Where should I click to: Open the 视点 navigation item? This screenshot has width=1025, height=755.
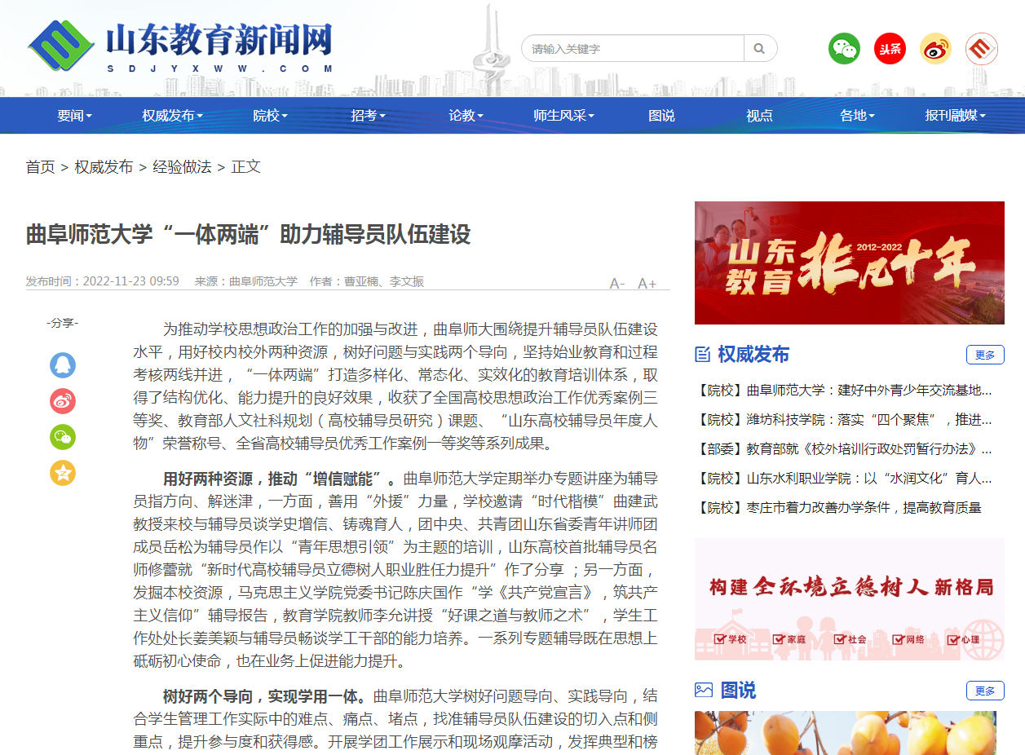759,116
